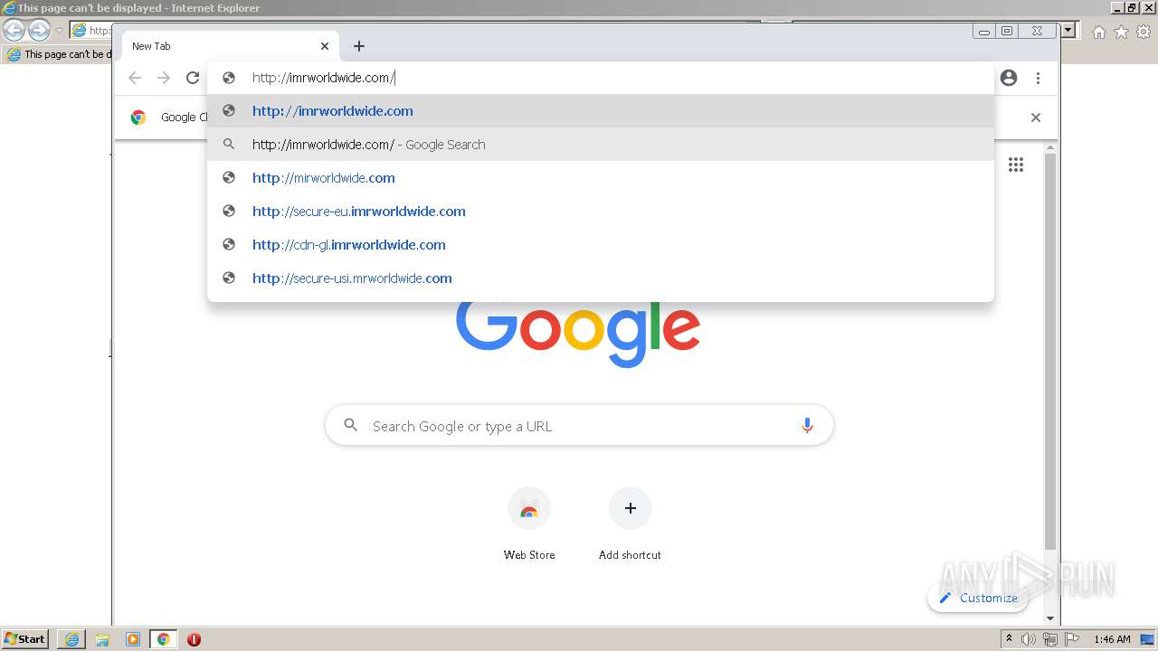1158x651 pixels.
Task: Click Chrome's Forward navigation arrow
Action: point(164,78)
